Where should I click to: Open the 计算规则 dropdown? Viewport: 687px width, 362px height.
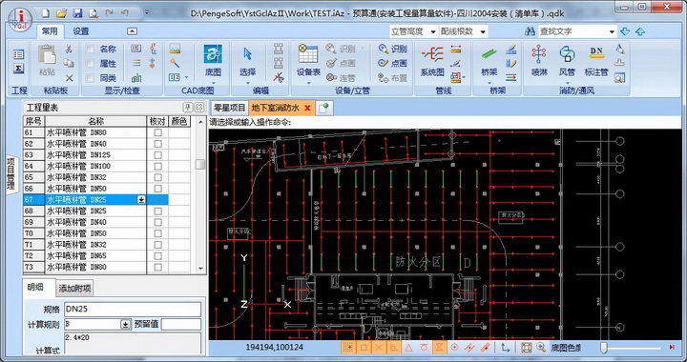pos(125,325)
